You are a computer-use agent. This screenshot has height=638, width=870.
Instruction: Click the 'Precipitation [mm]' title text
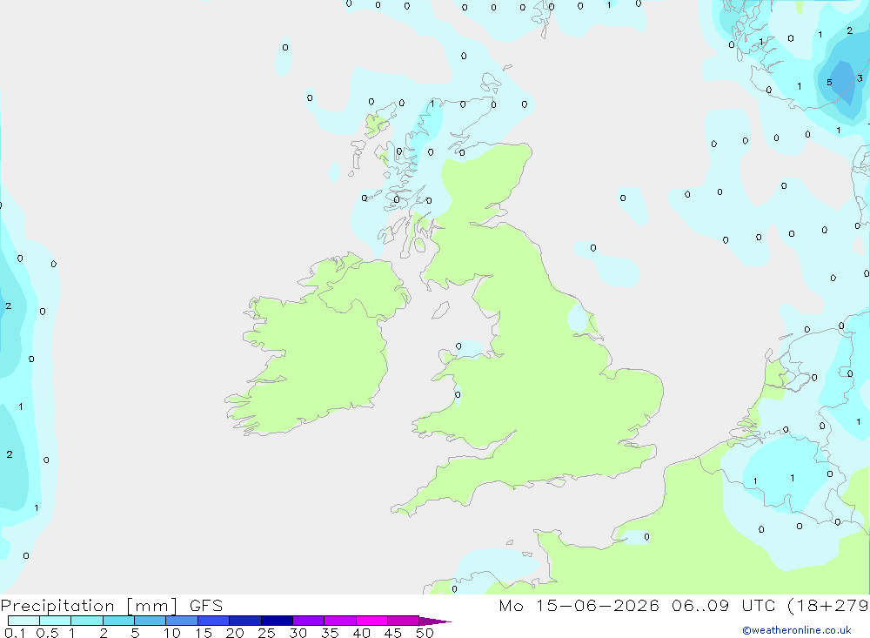[x=89, y=606]
